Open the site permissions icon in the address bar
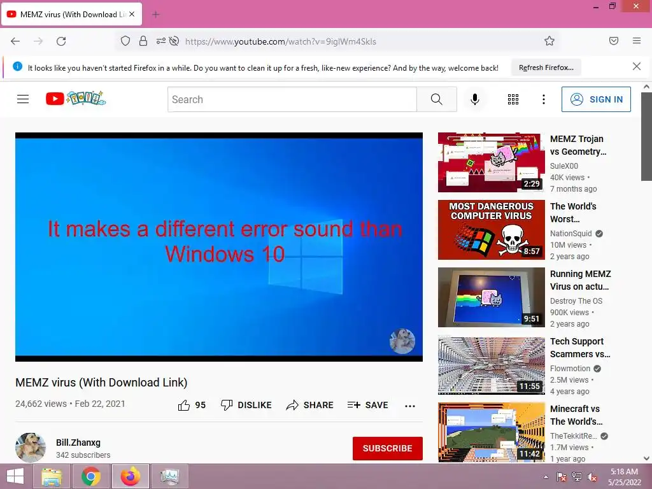This screenshot has height=489, width=652. coord(160,41)
